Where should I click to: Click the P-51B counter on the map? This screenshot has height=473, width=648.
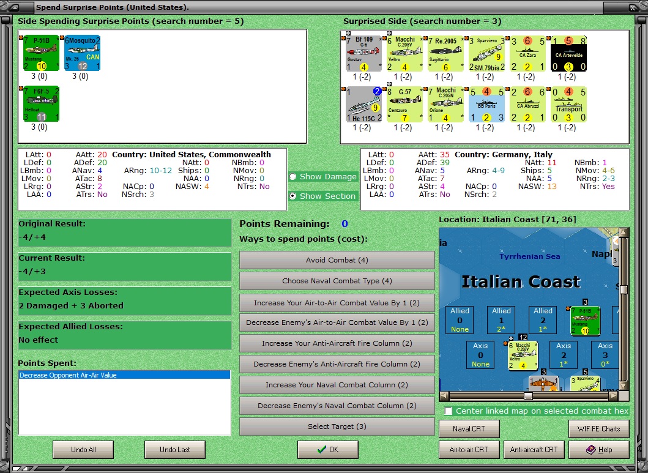click(x=585, y=321)
